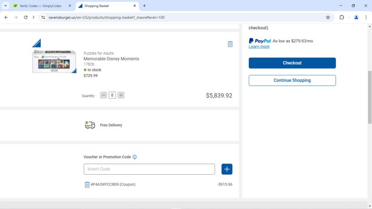Restore down the browser window
Screen dimensions: 372x209
[x=353, y=6]
